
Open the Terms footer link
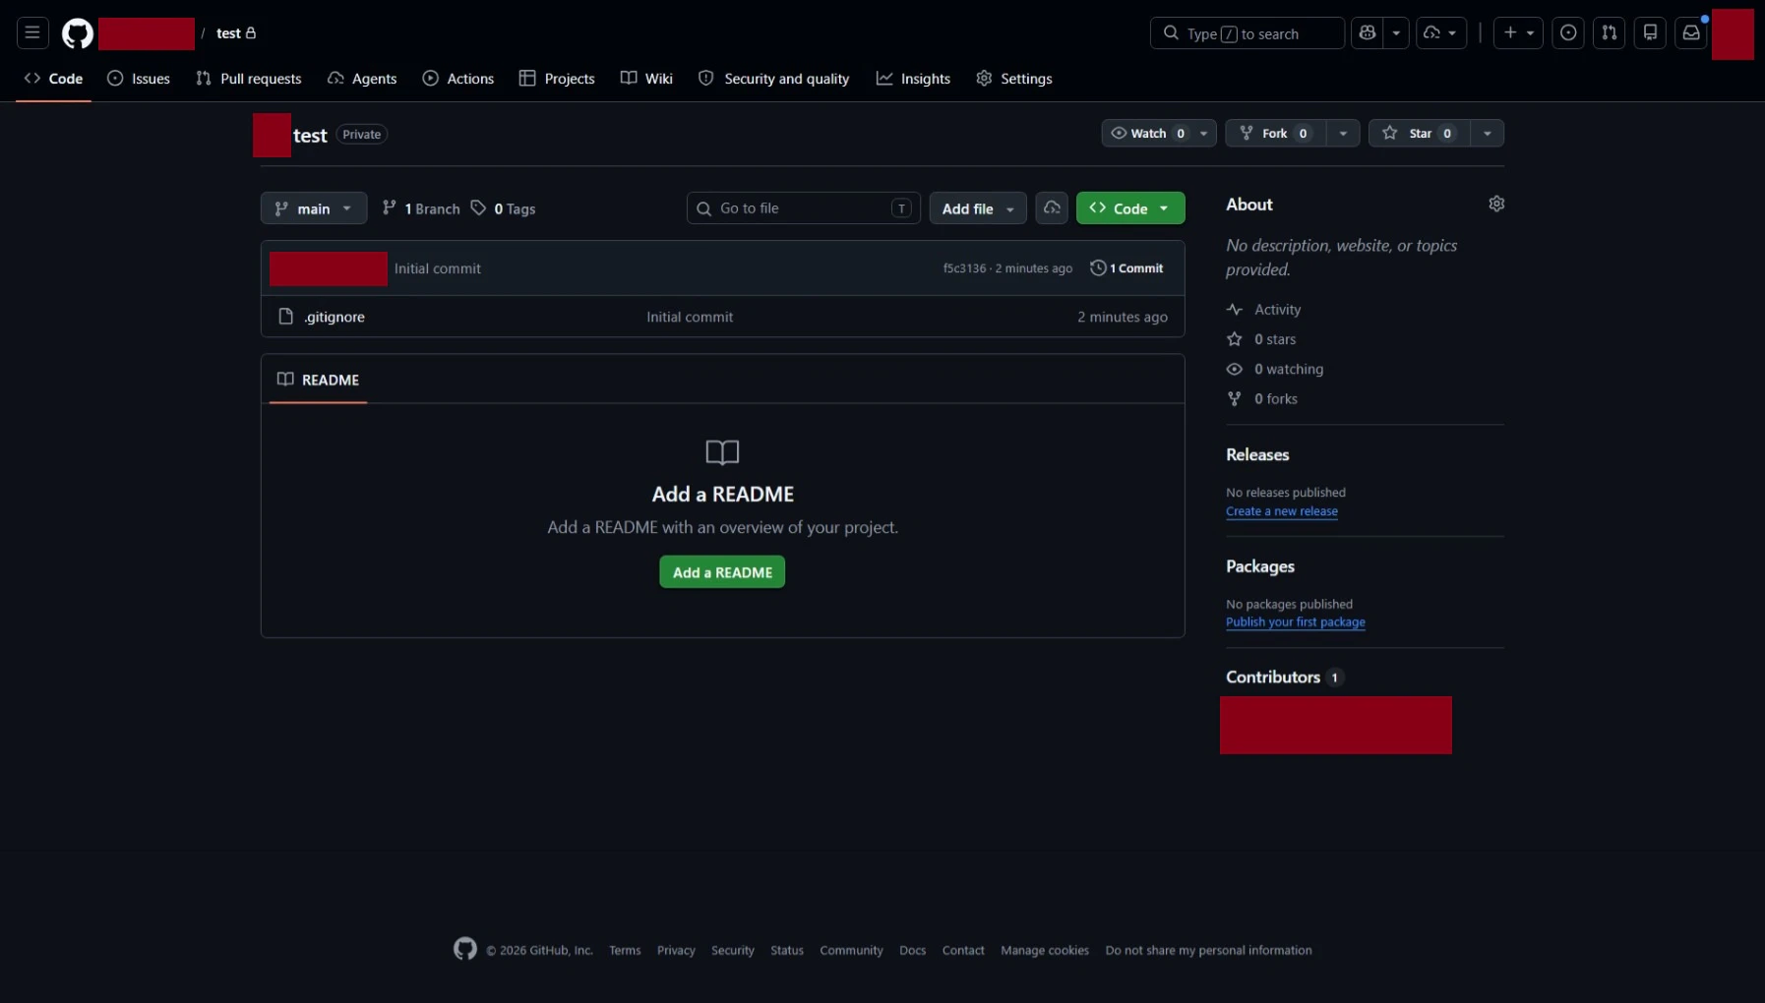[x=625, y=951]
